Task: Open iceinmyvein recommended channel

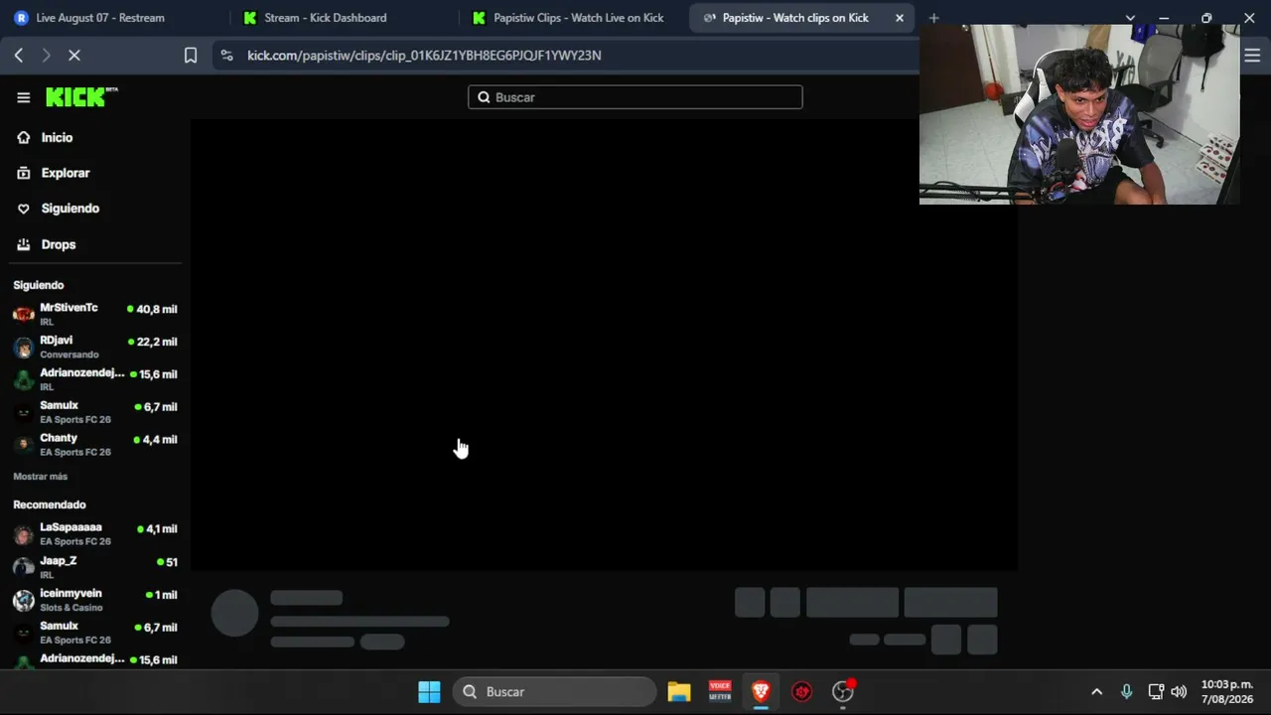Action: (x=95, y=599)
